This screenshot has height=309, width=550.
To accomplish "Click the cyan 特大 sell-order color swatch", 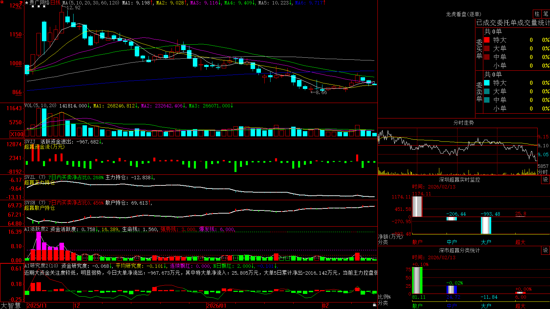I will coord(487,83).
